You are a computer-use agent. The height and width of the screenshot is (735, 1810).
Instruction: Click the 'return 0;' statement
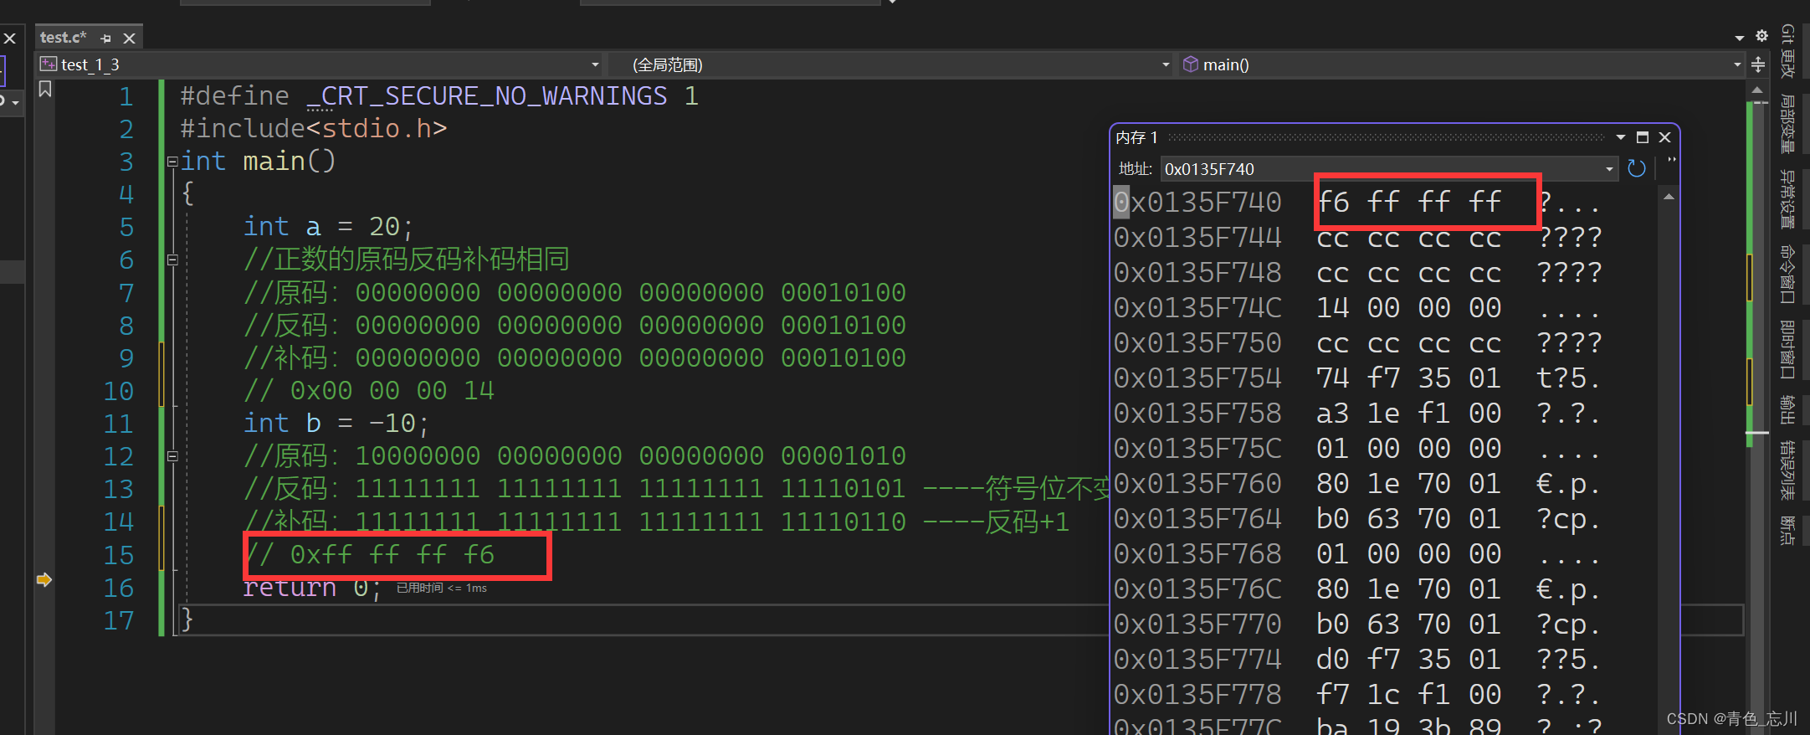pyautogui.click(x=312, y=588)
